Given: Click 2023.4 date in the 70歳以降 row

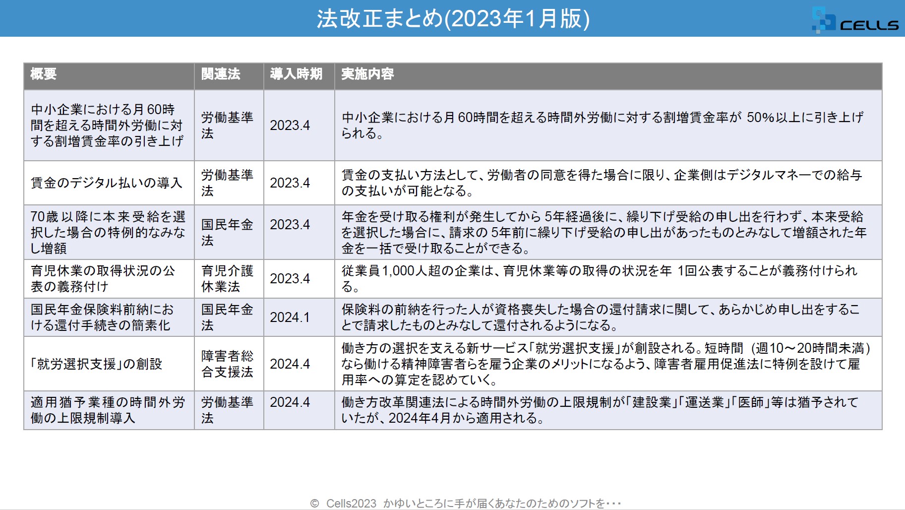Looking at the screenshot, I should (x=299, y=232).
